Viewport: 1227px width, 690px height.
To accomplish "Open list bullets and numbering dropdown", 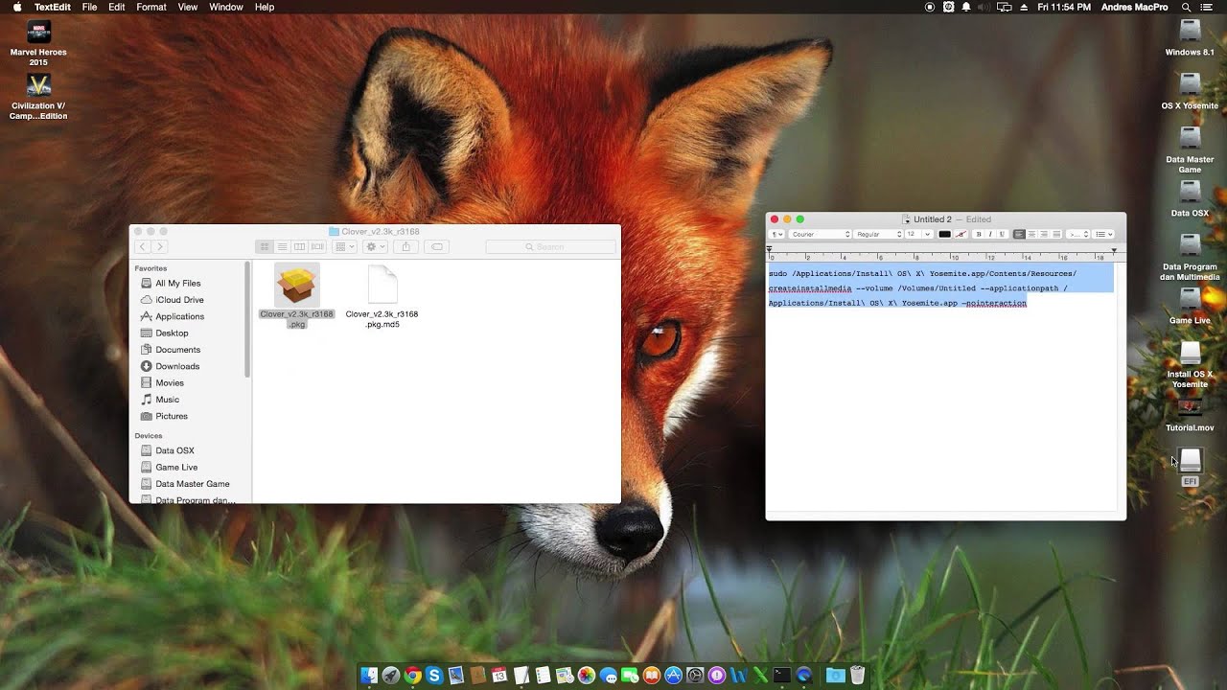I will (1104, 234).
